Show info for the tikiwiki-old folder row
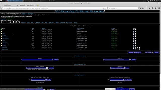Viewport: 161px width, 90px height. point(134,44)
